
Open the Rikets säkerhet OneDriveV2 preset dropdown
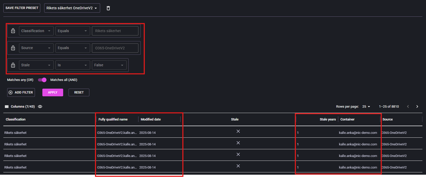point(72,8)
